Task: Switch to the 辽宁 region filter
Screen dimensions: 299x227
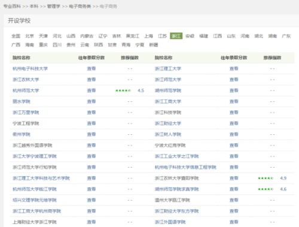Action: [103, 36]
